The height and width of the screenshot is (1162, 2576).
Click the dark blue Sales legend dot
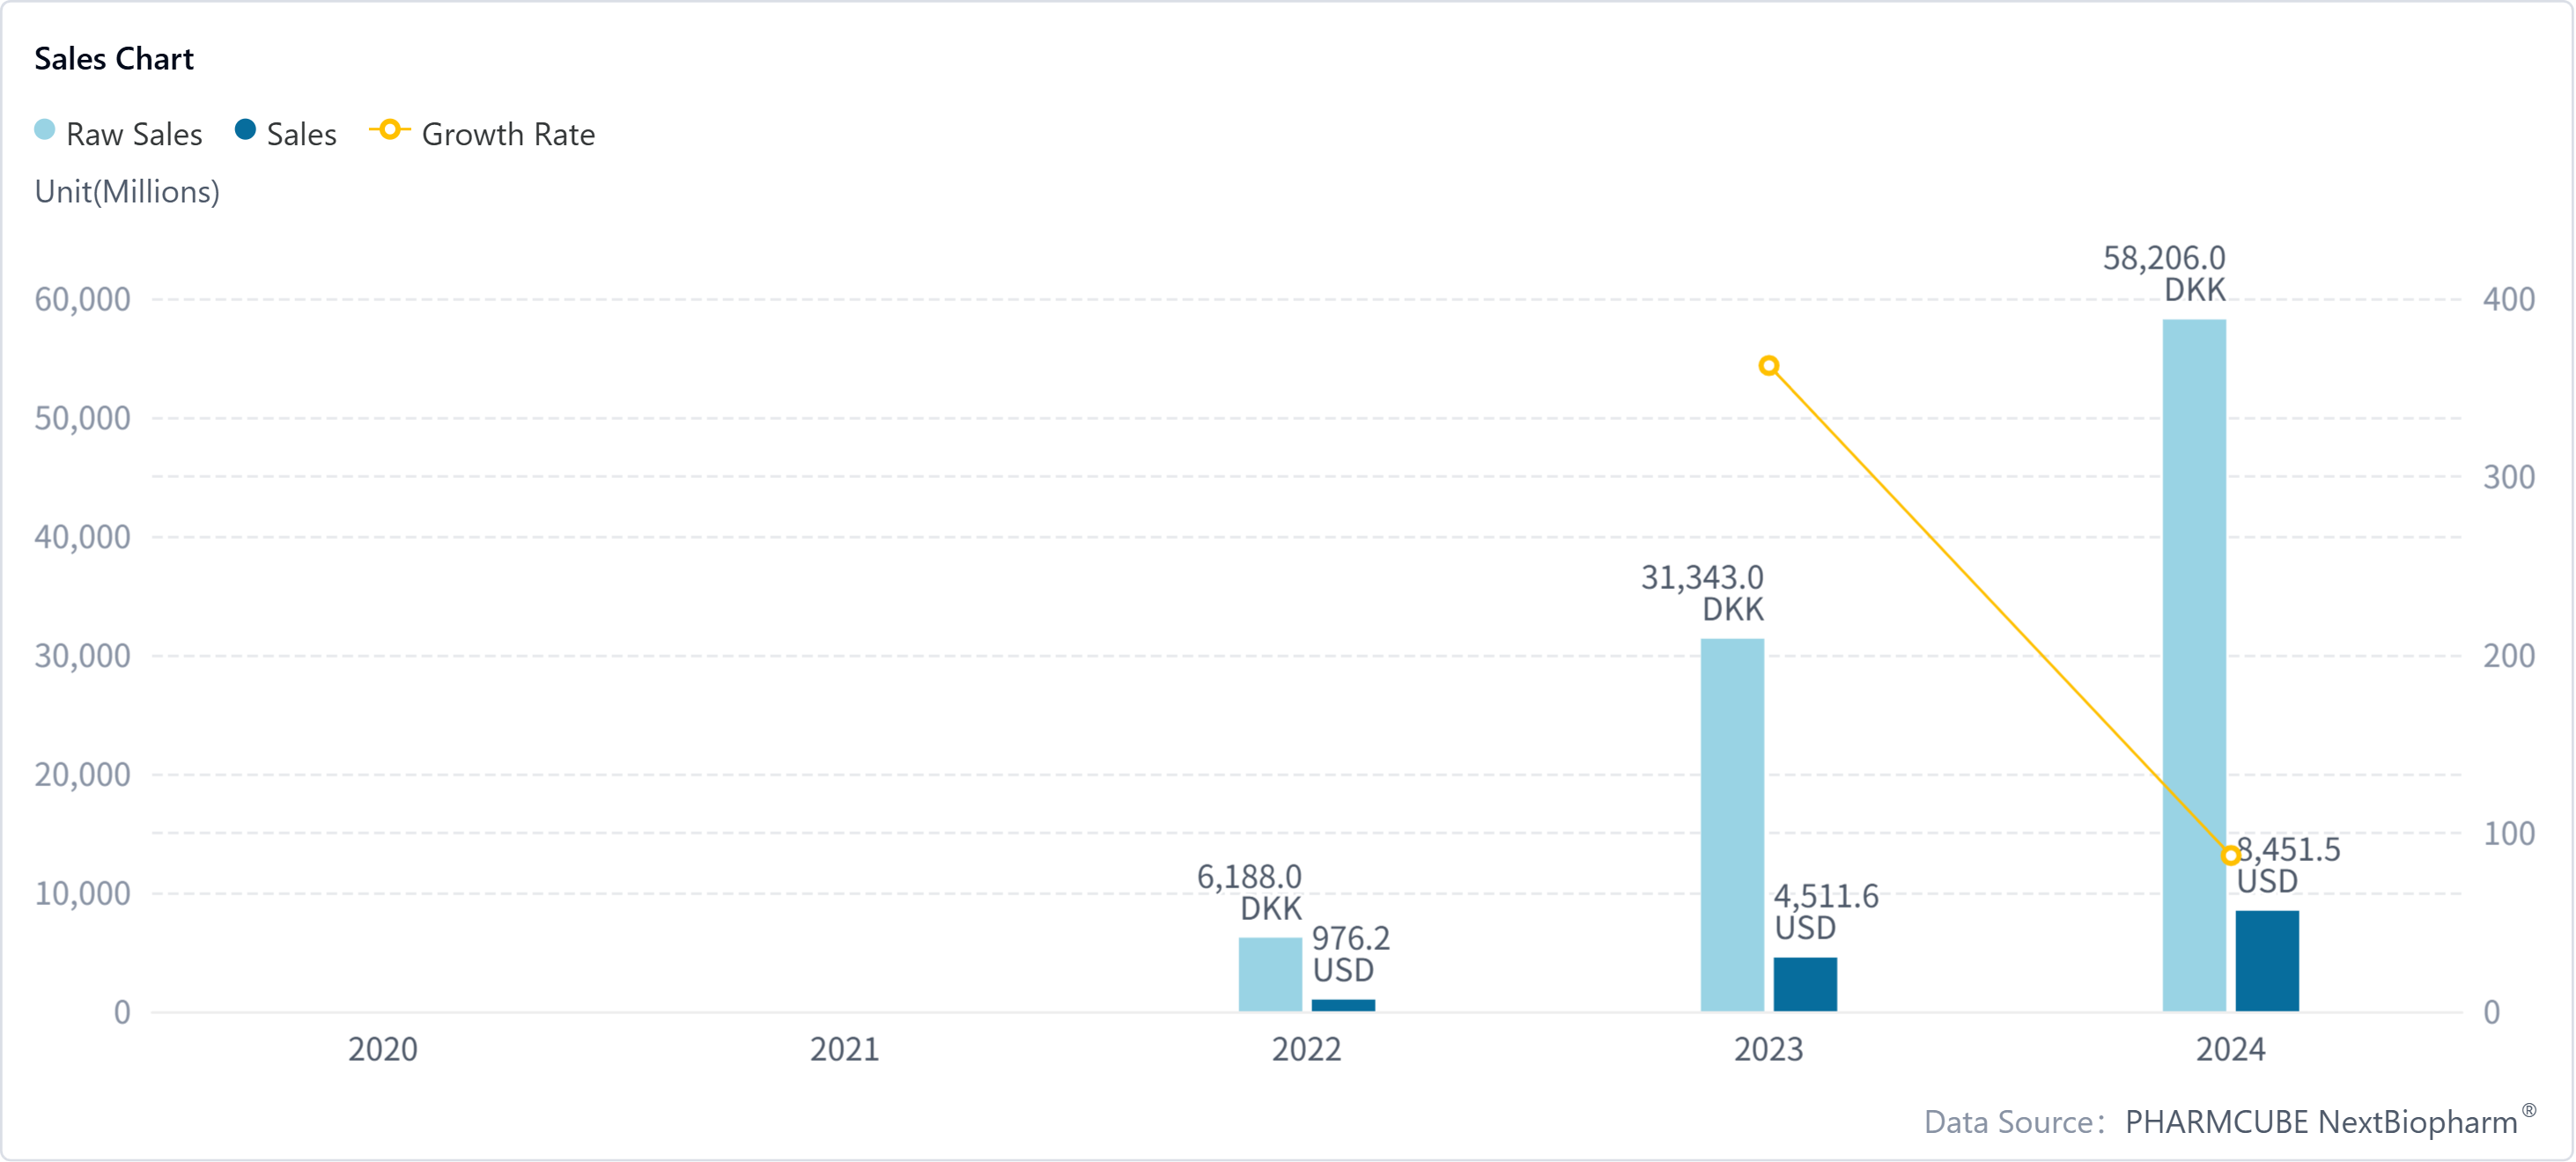(245, 130)
